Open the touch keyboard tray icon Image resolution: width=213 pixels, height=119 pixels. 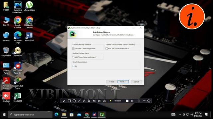(173, 115)
